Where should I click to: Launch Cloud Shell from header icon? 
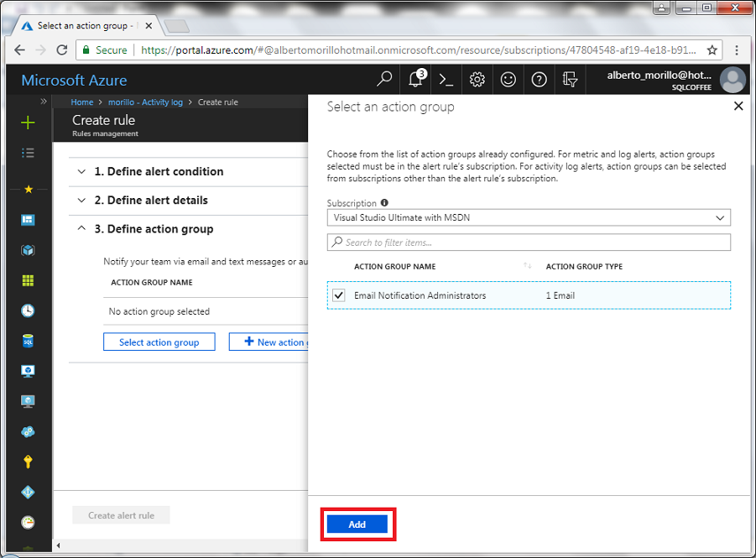pyautogui.click(x=446, y=80)
